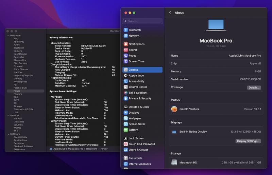The width and height of the screenshot is (272, 175).
Task: Collapse the Software tree section
Action: (8, 134)
